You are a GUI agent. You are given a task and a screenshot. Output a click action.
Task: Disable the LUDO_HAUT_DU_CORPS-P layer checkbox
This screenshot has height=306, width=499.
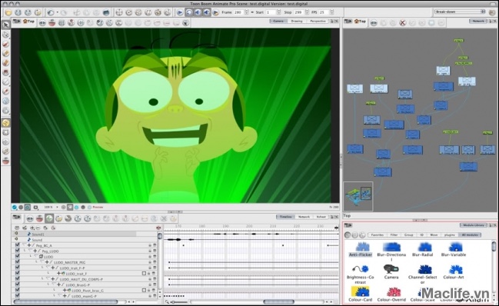tap(17, 279)
